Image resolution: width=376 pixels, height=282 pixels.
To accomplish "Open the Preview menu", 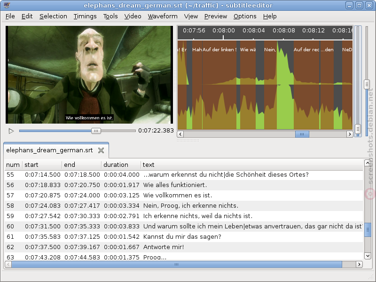I will pos(216,16).
